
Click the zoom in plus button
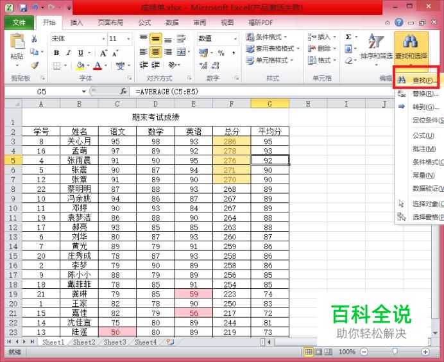click(425, 352)
